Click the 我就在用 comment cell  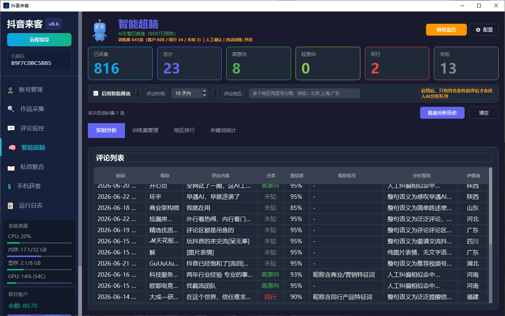click(x=220, y=208)
